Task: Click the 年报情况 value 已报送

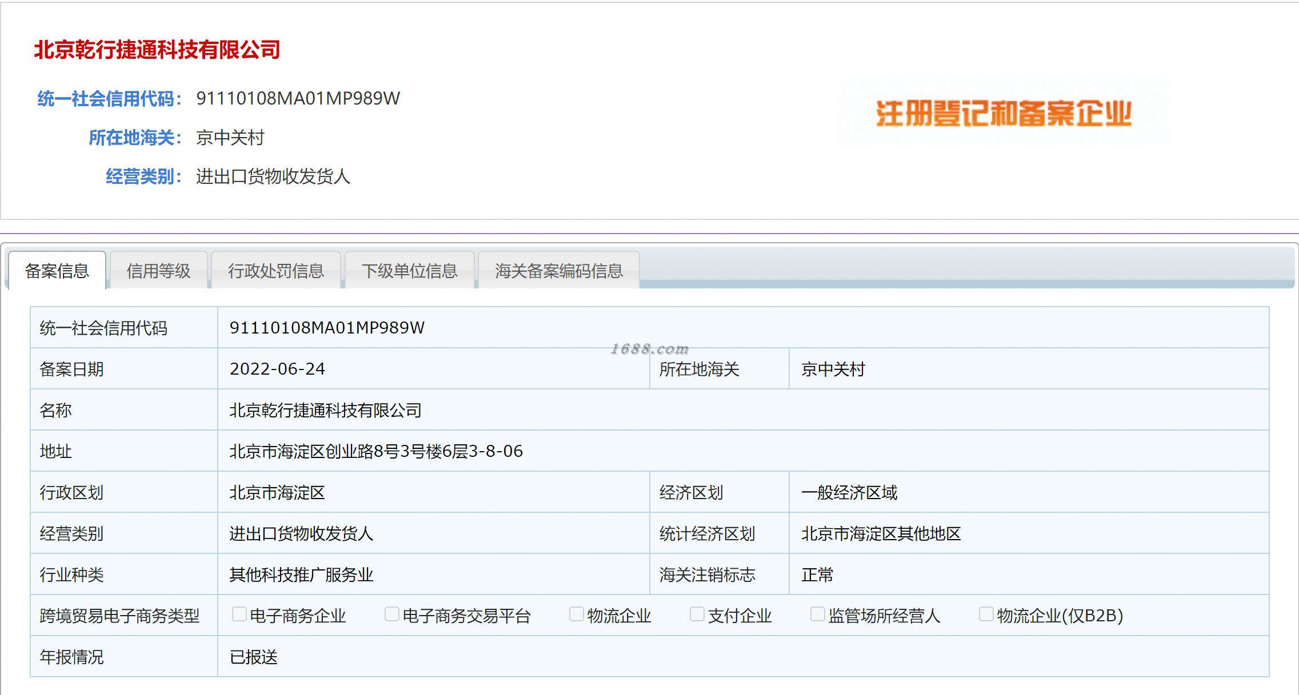Action: point(253,657)
